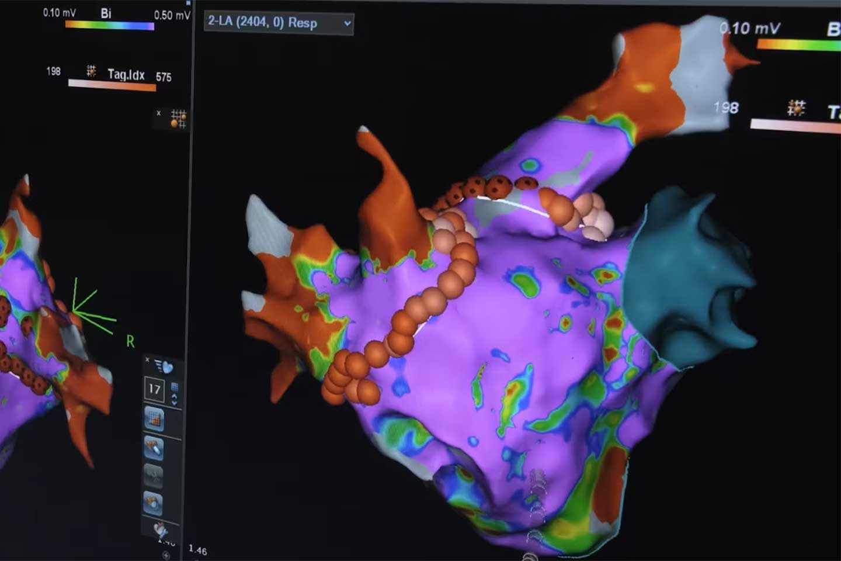The image size is (841, 561).
Task: Select the number 17 box in the toolbar
Action: [x=154, y=389]
